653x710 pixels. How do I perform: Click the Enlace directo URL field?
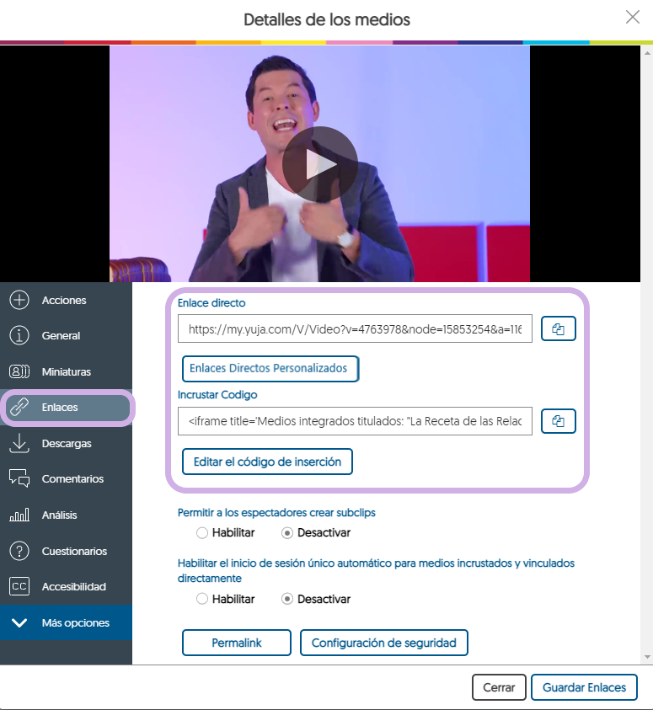coord(355,328)
